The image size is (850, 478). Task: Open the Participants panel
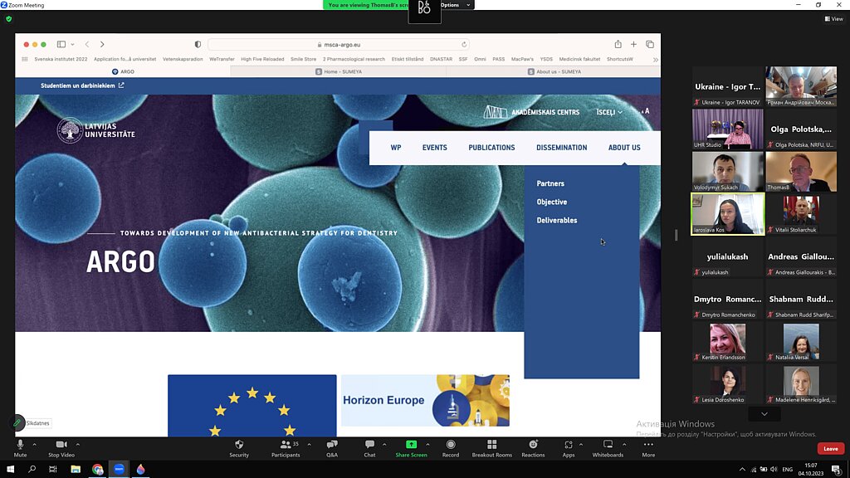point(286,448)
